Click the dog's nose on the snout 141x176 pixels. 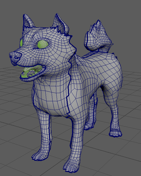[x=15, y=57]
